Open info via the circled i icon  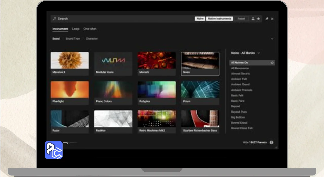pyautogui.click(x=271, y=142)
